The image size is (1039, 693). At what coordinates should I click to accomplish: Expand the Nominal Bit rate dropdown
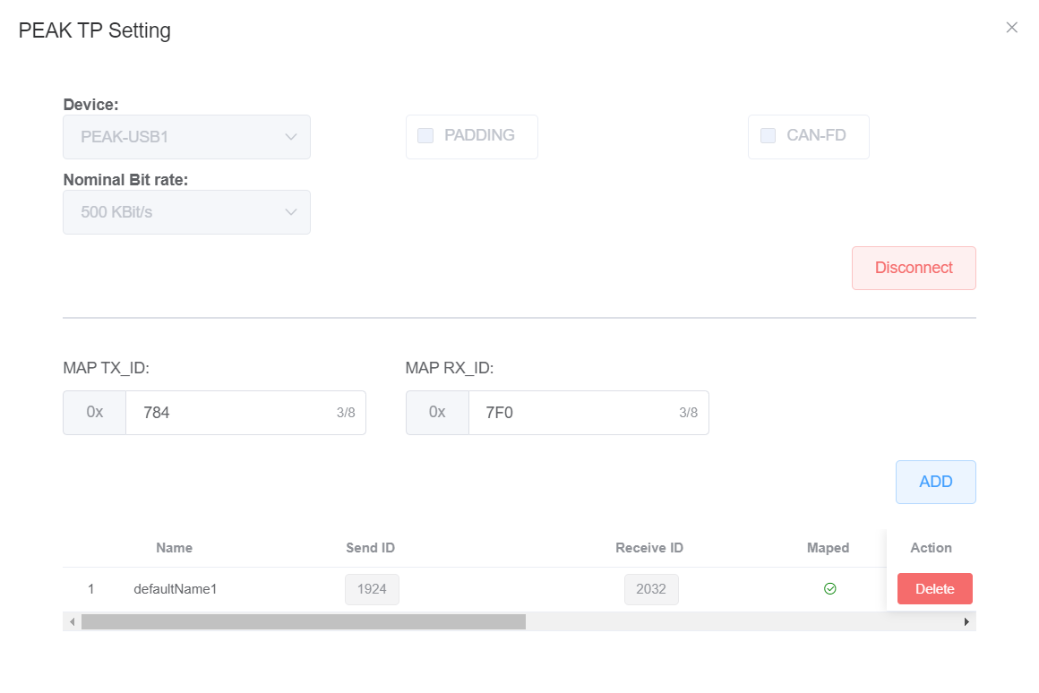186,212
